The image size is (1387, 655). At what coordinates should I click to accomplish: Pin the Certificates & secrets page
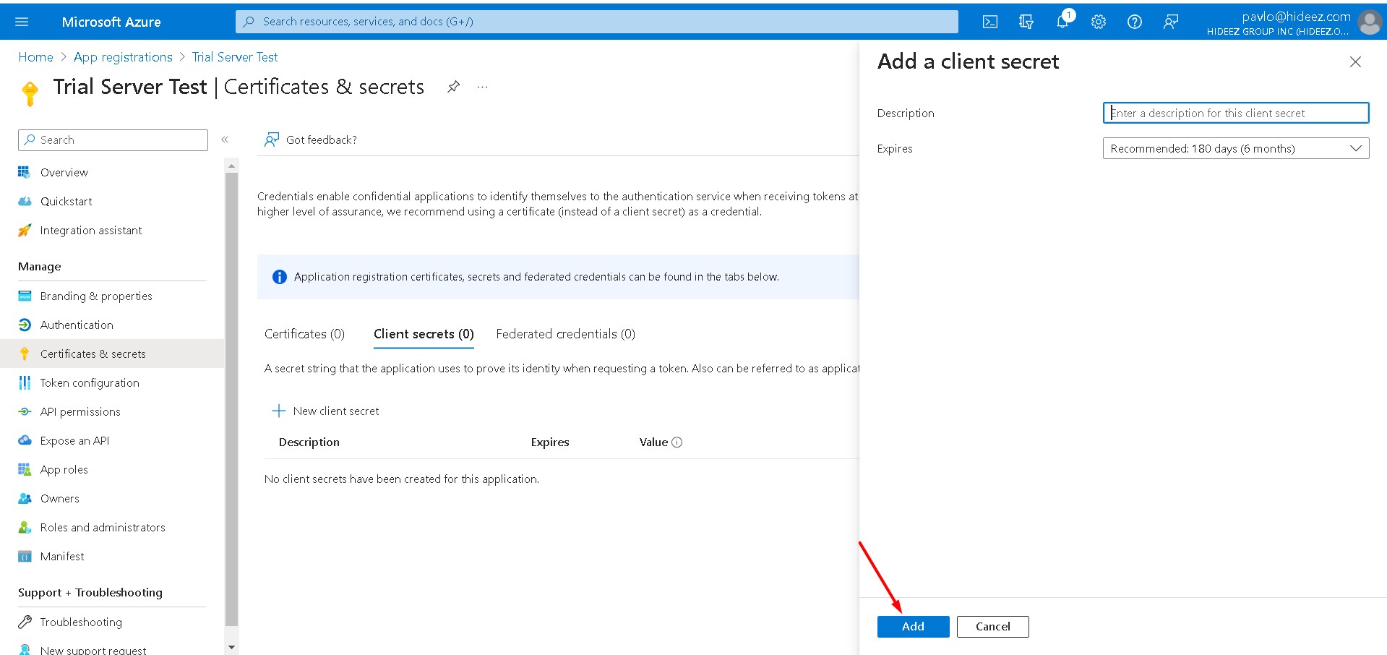pyautogui.click(x=453, y=87)
